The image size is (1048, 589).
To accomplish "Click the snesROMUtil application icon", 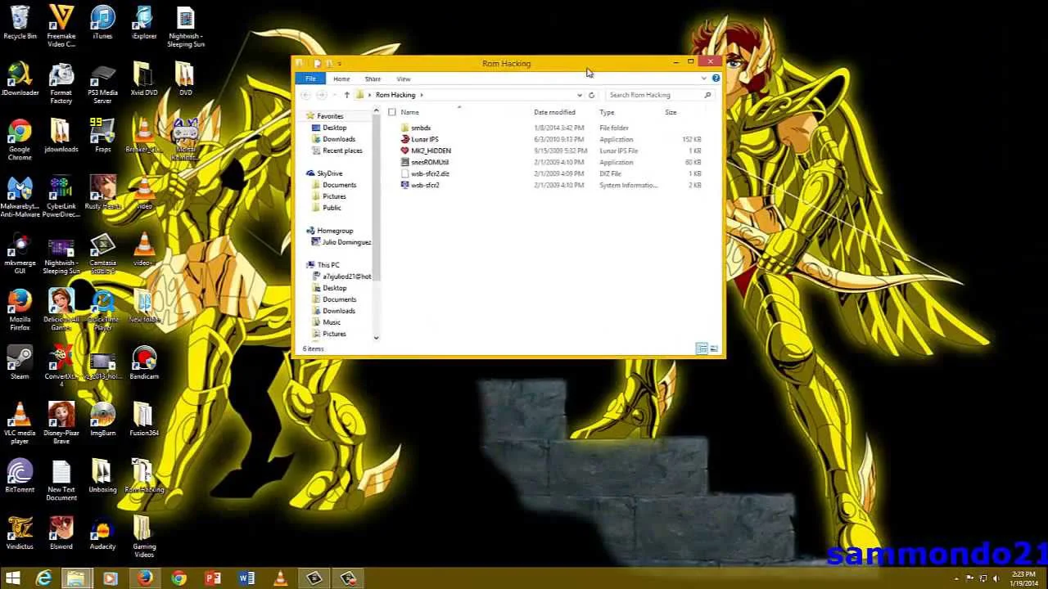I will tap(404, 162).
